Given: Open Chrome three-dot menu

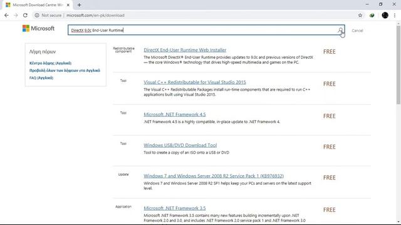Looking at the screenshot, I should pos(395,15).
